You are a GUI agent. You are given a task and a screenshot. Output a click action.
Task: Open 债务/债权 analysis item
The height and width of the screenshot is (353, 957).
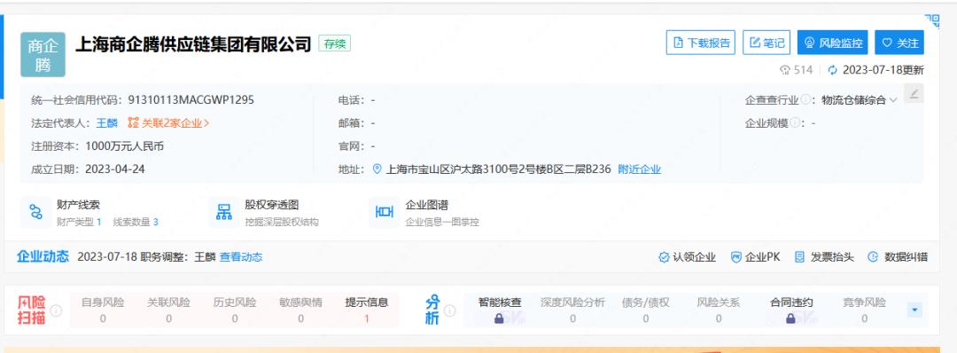click(646, 310)
